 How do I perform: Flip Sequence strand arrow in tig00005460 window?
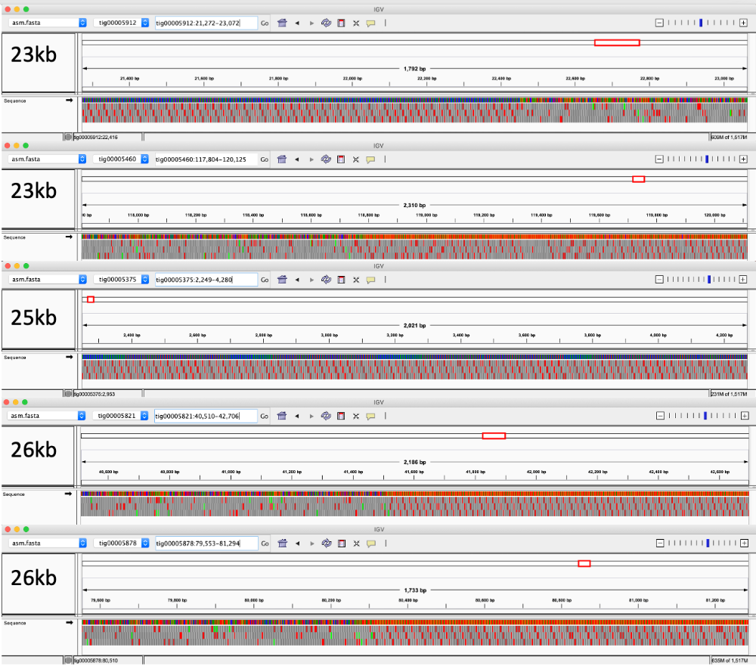tap(70, 237)
